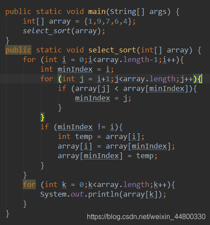The height and width of the screenshot is (225, 210).
Task: Click the 'minIndex = j;' assignment
Action: (103, 98)
